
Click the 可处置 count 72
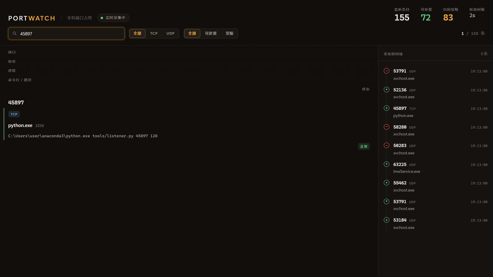(426, 18)
